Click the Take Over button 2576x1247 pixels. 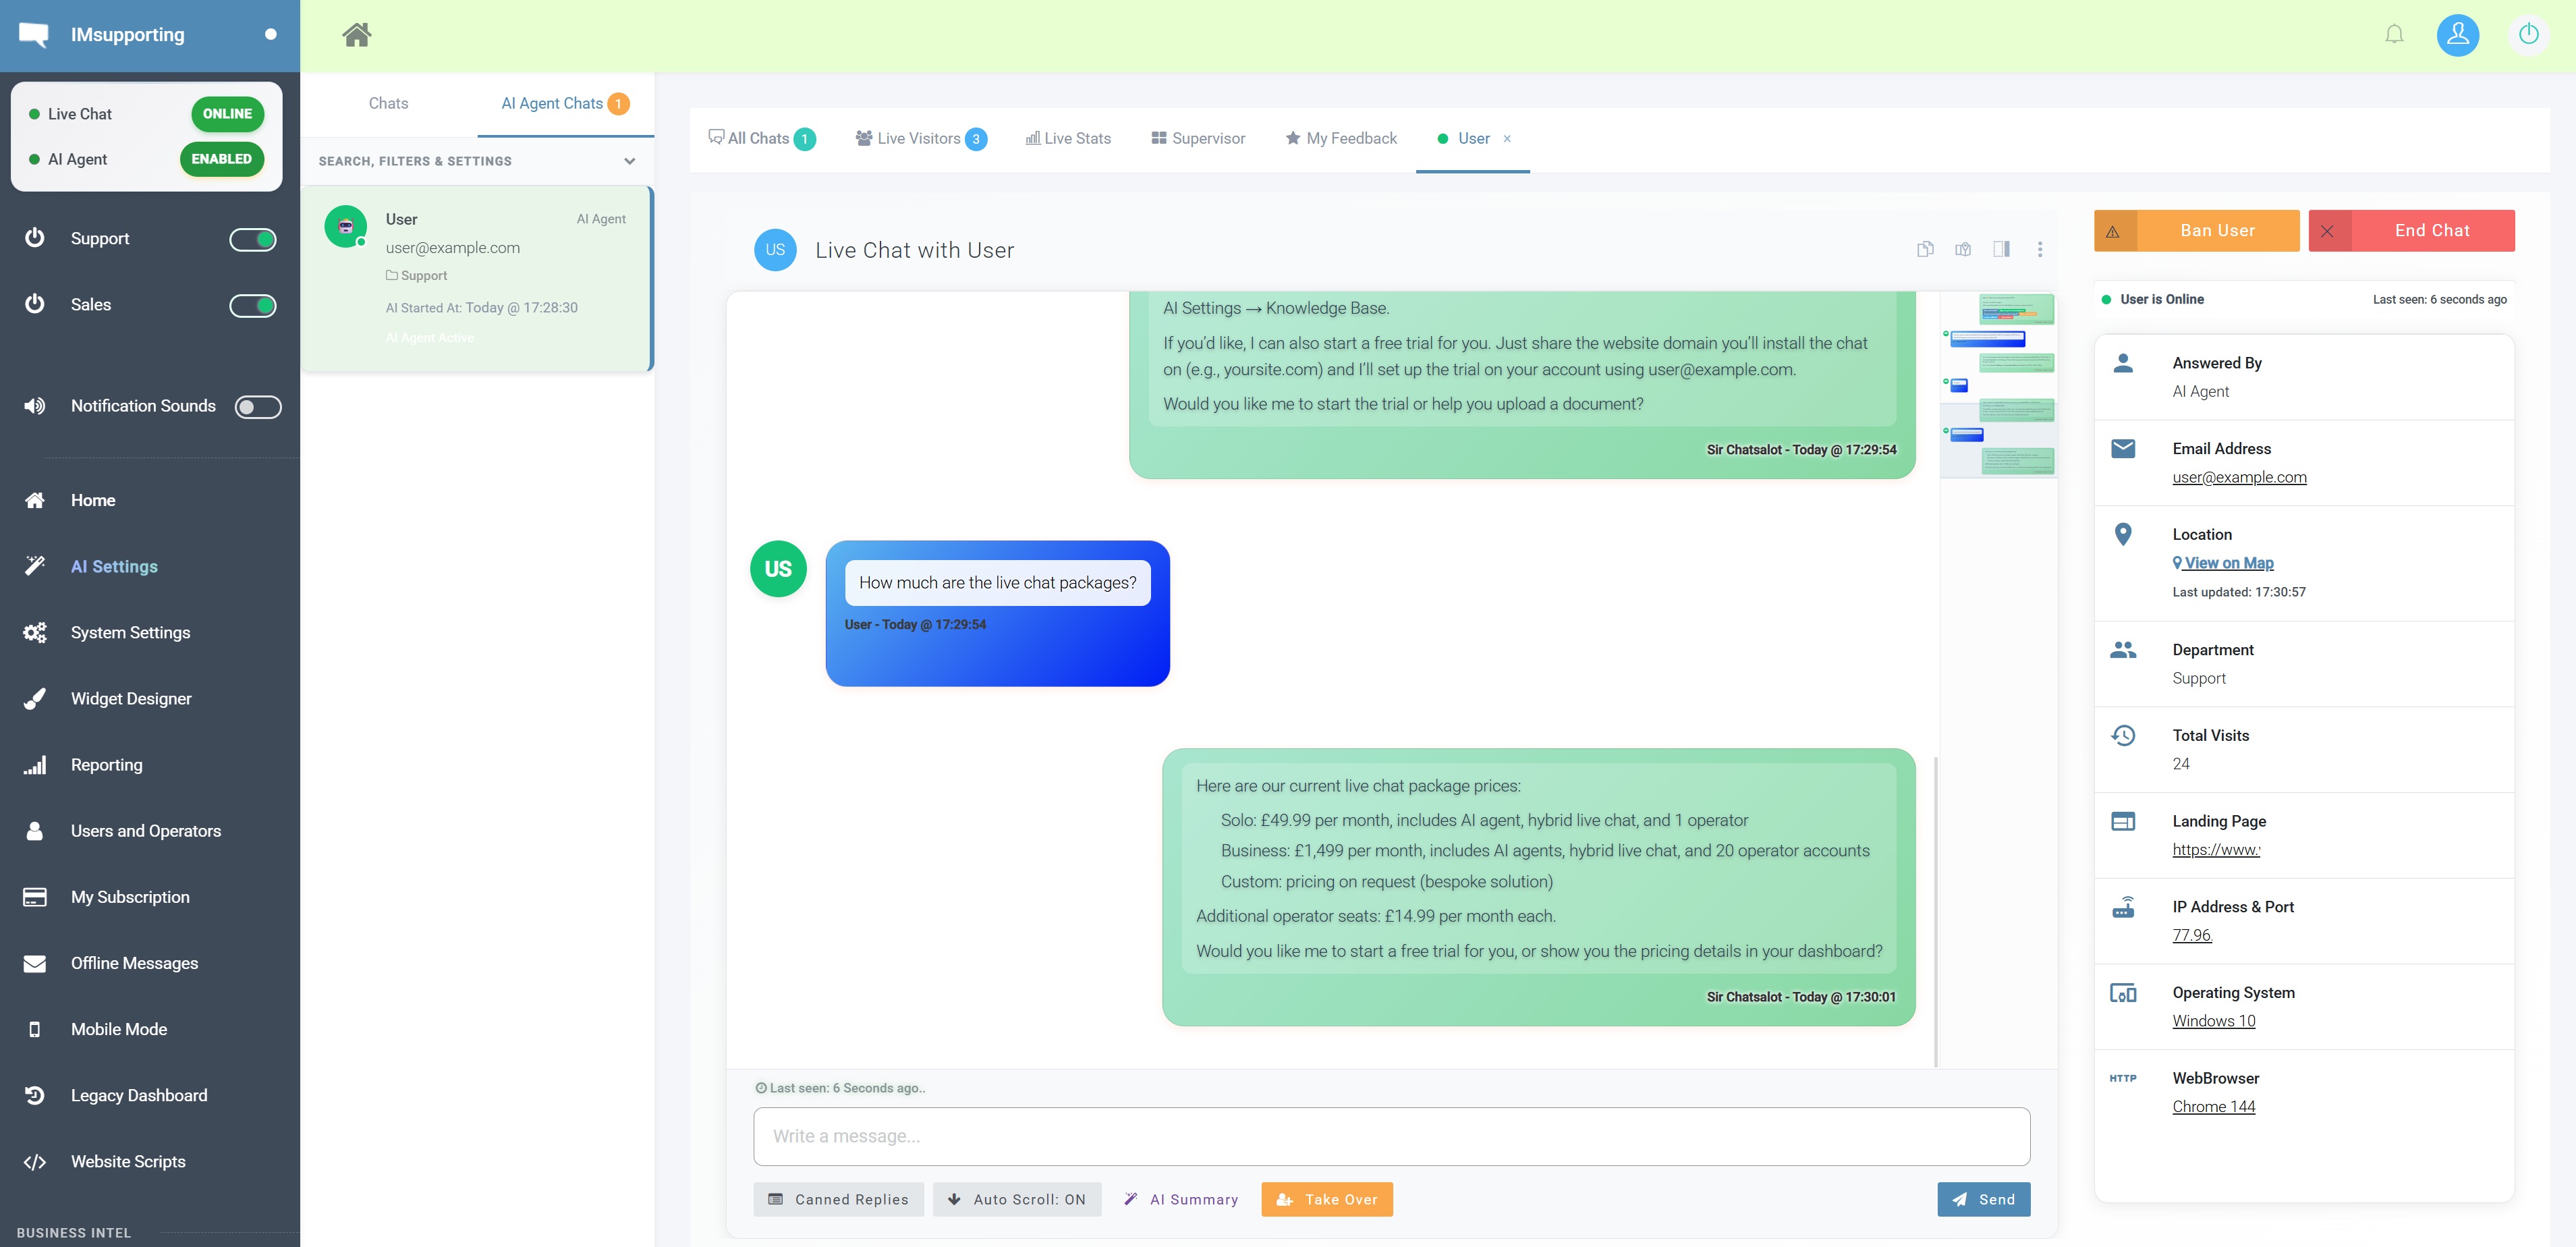1327,1199
